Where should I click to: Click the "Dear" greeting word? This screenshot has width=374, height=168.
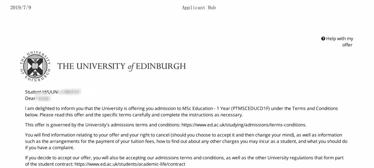[30, 98]
